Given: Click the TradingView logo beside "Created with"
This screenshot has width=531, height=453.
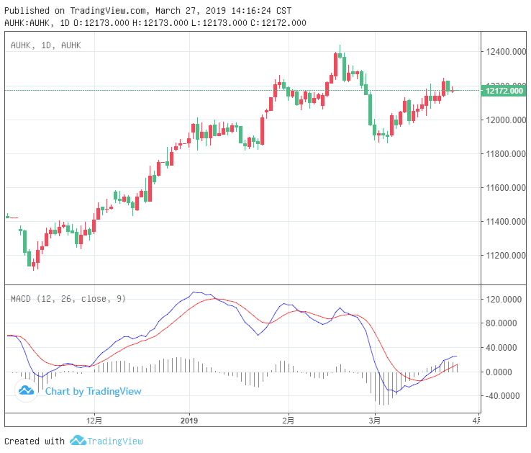Looking at the screenshot, I should click(x=77, y=441).
